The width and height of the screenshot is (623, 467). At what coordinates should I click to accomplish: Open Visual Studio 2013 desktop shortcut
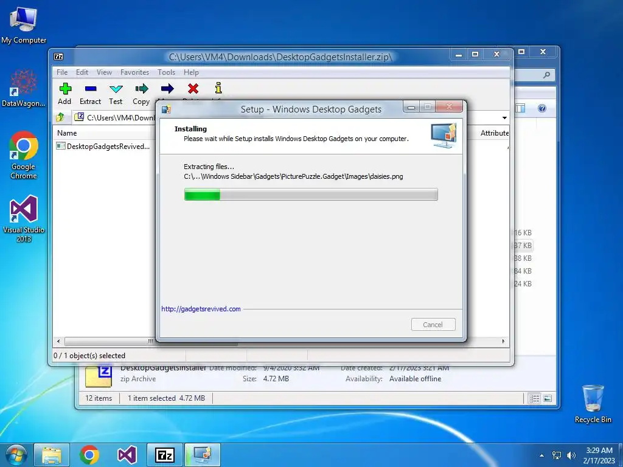click(x=24, y=219)
